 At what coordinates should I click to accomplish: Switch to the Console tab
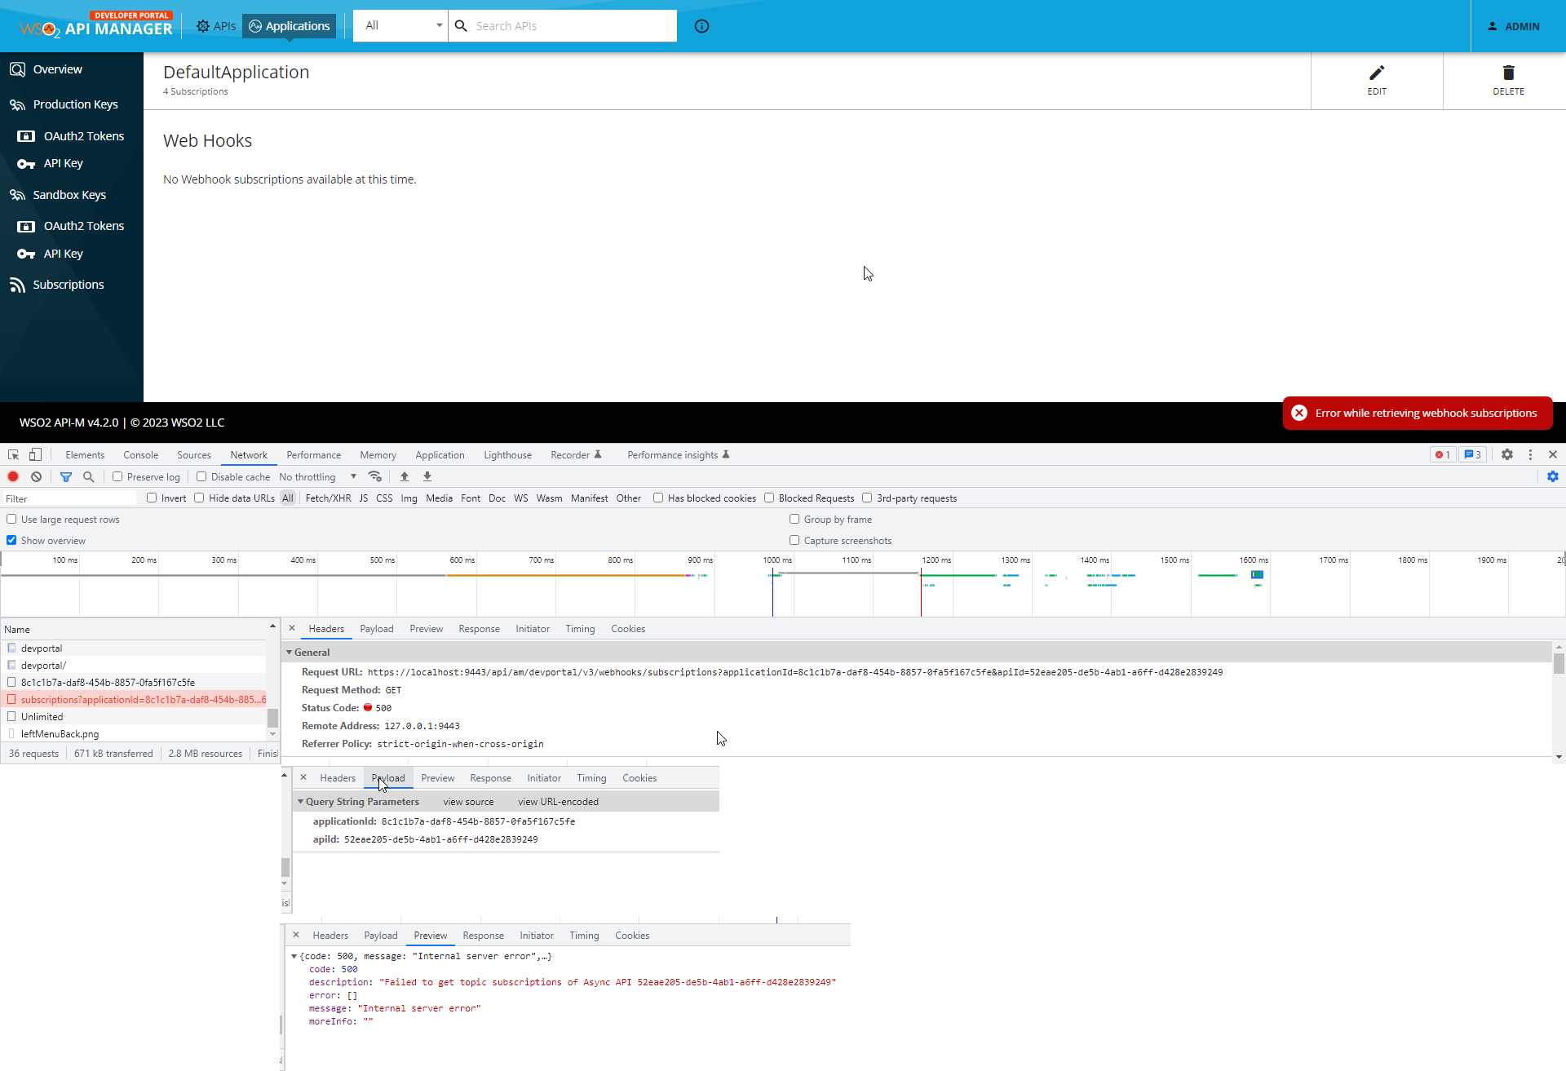tap(140, 454)
